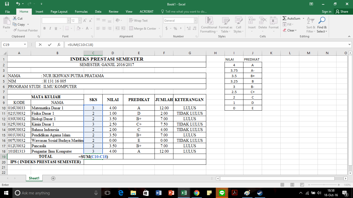Image resolution: width=353 pixels, height=198 pixels.
Task: Select the Insert Cells icon
Action: (x=251, y=20)
